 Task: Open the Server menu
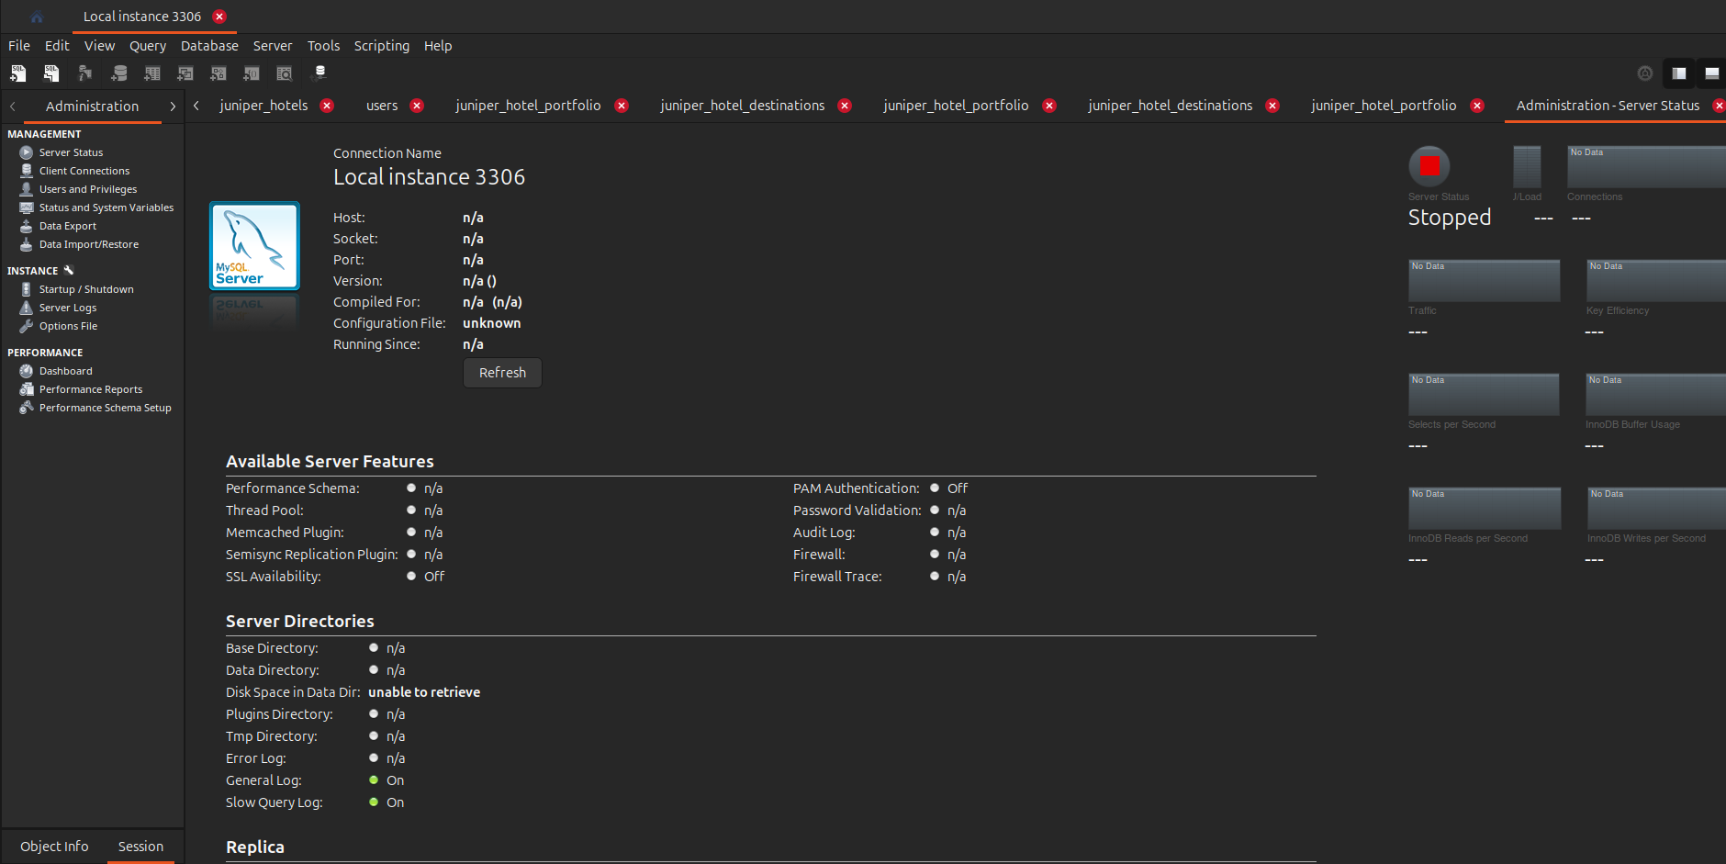(273, 46)
